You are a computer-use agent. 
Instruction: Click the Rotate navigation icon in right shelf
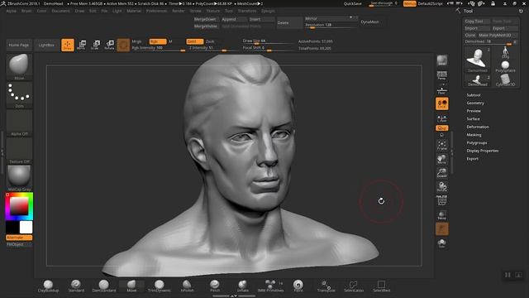(441, 186)
